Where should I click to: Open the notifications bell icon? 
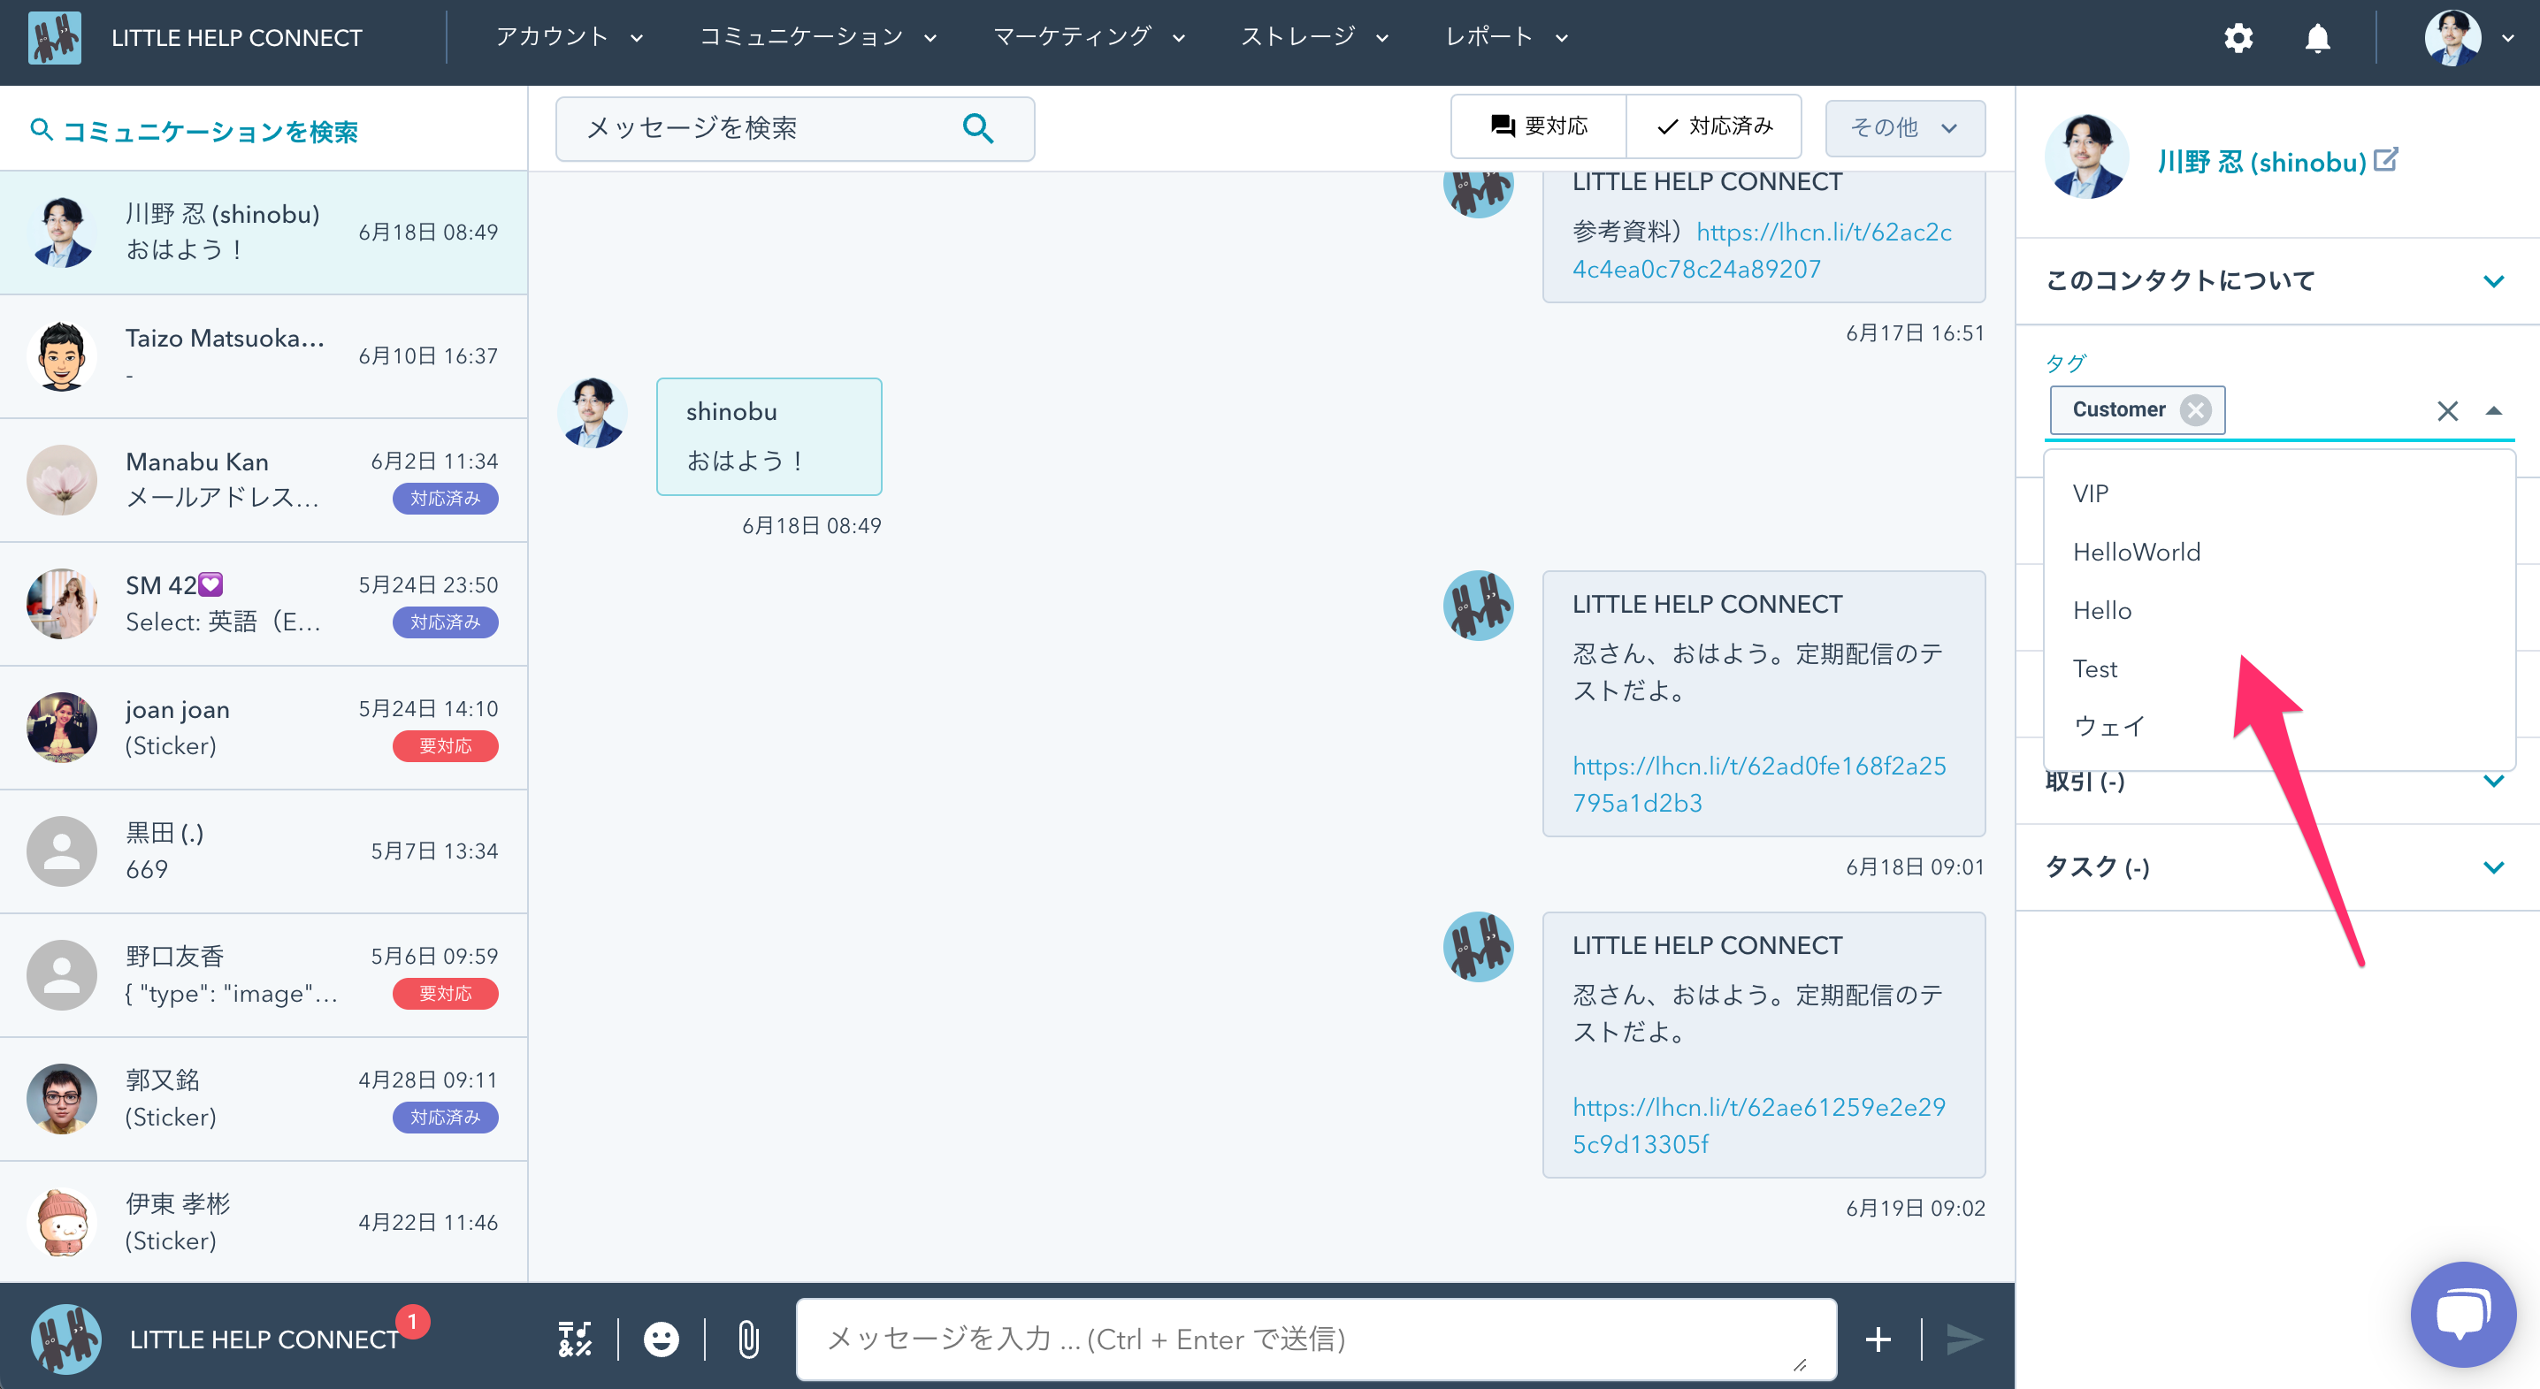point(2317,37)
